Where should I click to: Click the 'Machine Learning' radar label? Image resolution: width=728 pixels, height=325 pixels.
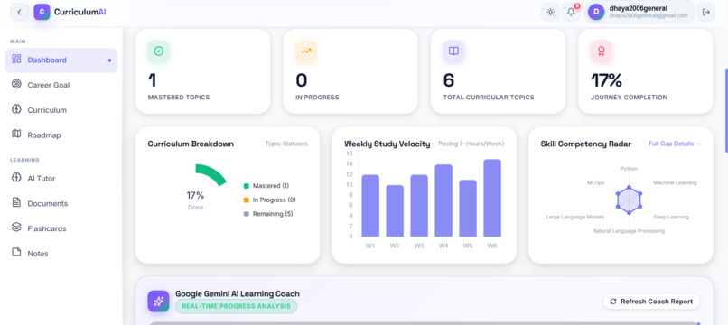[x=675, y=183]
